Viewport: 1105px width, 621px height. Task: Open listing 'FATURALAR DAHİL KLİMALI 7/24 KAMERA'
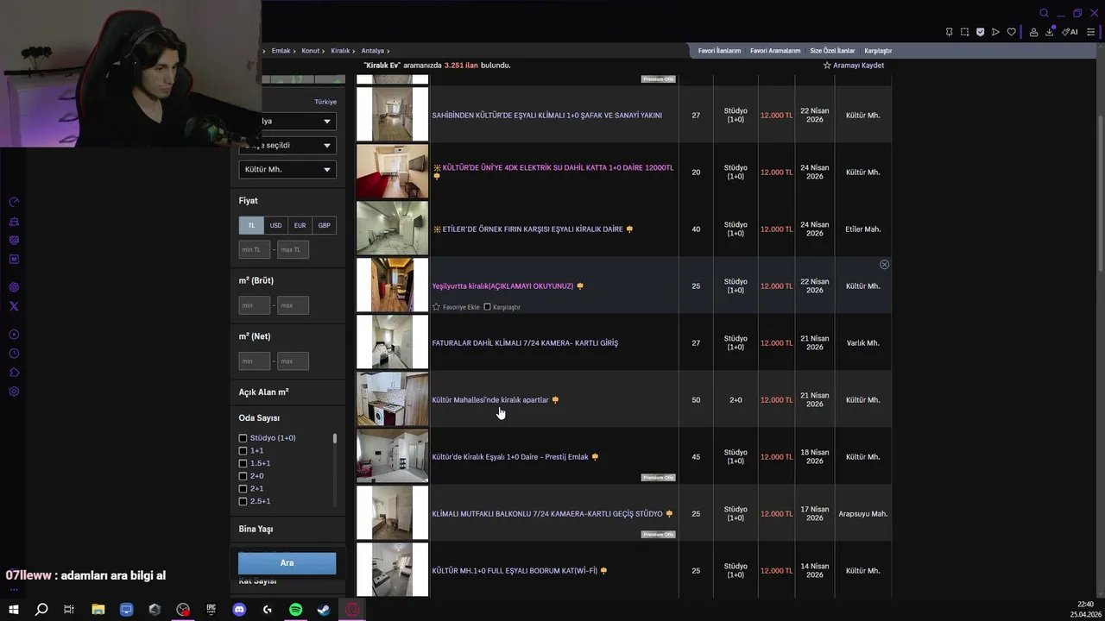pyautogui.click(x=525, y=343)
